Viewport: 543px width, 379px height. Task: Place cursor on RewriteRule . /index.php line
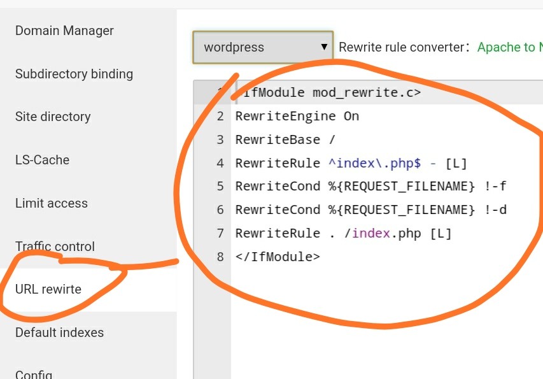(343, 233)
